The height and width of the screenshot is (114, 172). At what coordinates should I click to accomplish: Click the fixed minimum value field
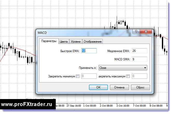[x=89, y=76]
